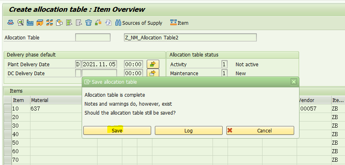Click the Item column header
The height and width of the screenshot is (165, 345).
(x=21, y=100)
